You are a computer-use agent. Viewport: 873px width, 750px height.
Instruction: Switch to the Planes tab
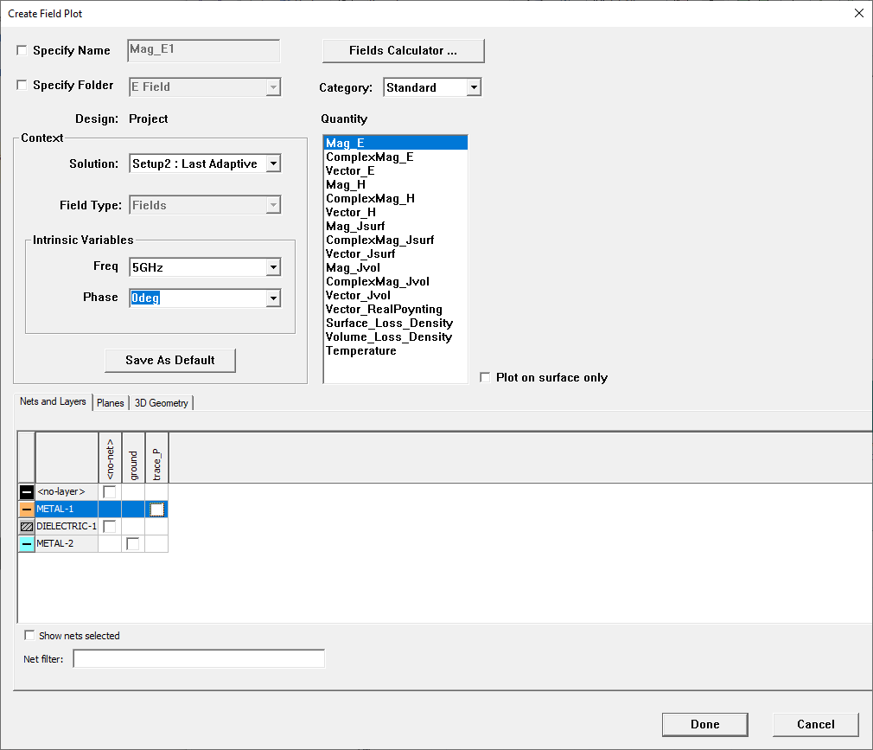pos(111,402)
